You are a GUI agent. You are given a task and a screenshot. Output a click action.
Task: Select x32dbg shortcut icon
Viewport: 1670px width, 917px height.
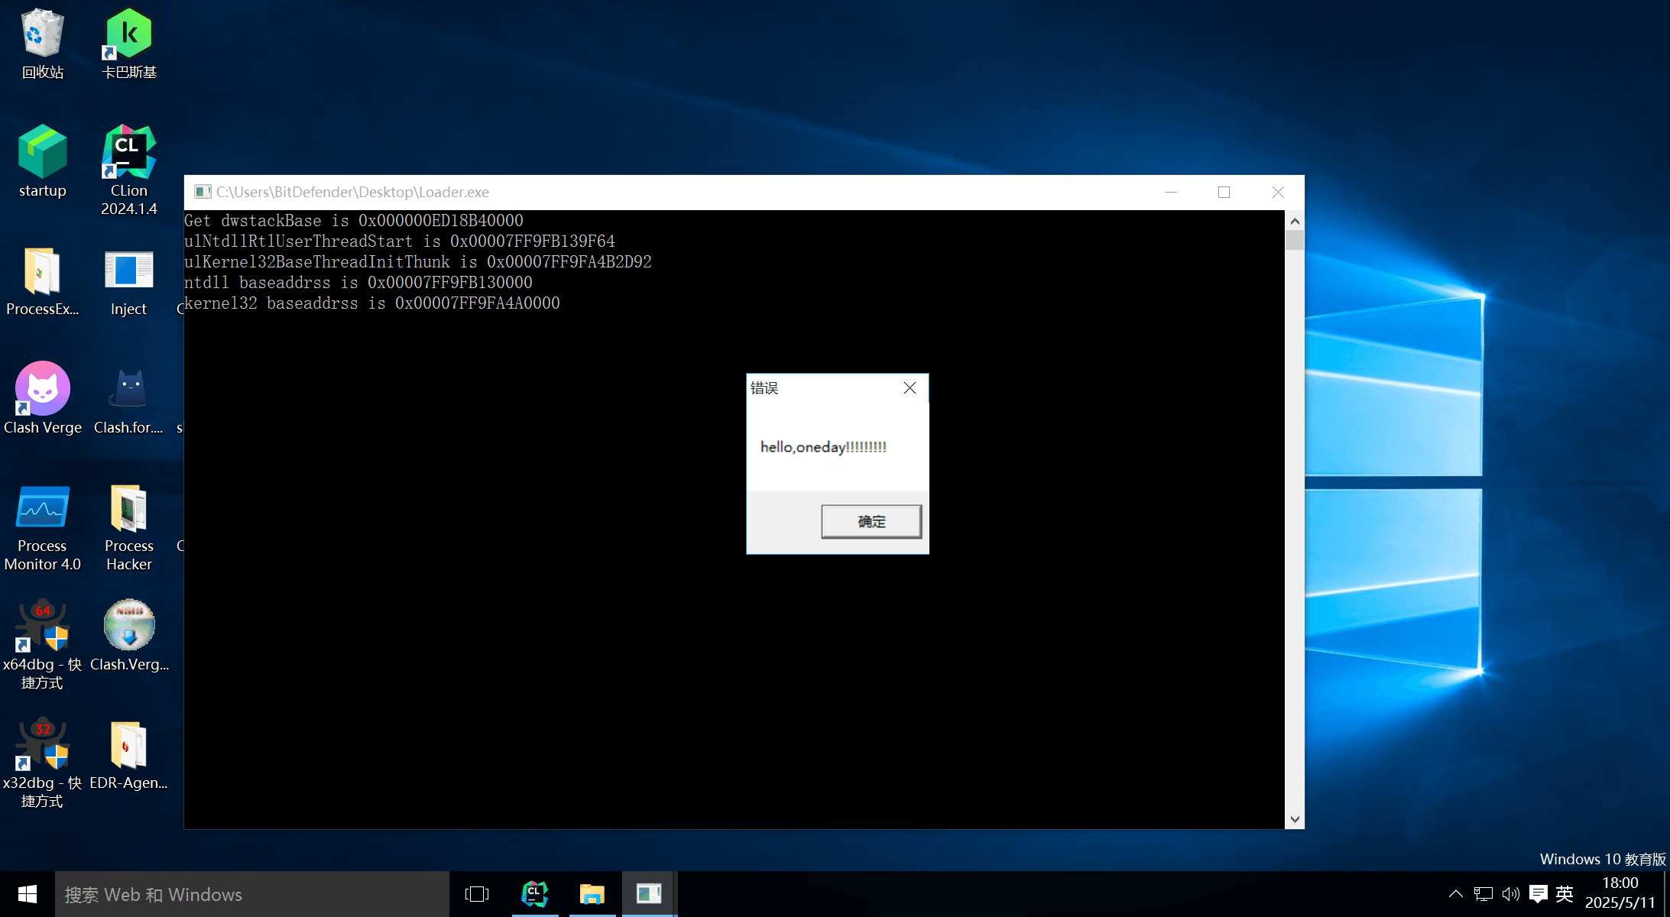[x=42, y=745]
